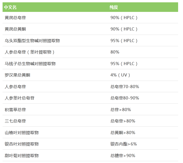
Task: Click 乌头双酯型生物碱对照提取物 in the table
Action: pyautogui.click(x=32, y=41)
